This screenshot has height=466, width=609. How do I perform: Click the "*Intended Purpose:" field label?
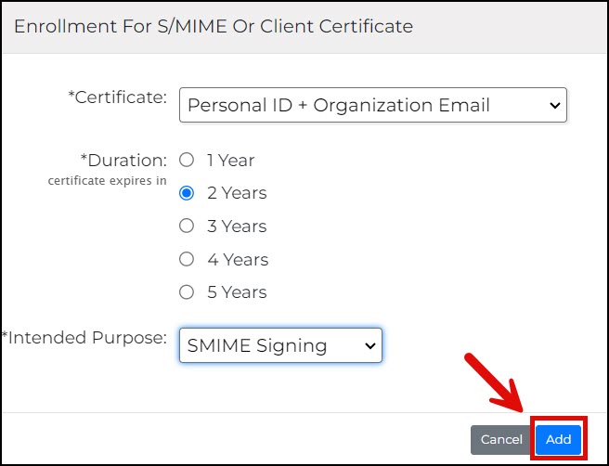tap(85, 337)
